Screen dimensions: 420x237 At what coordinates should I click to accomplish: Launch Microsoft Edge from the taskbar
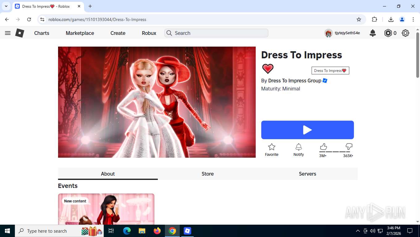click(x=127, y=231)
